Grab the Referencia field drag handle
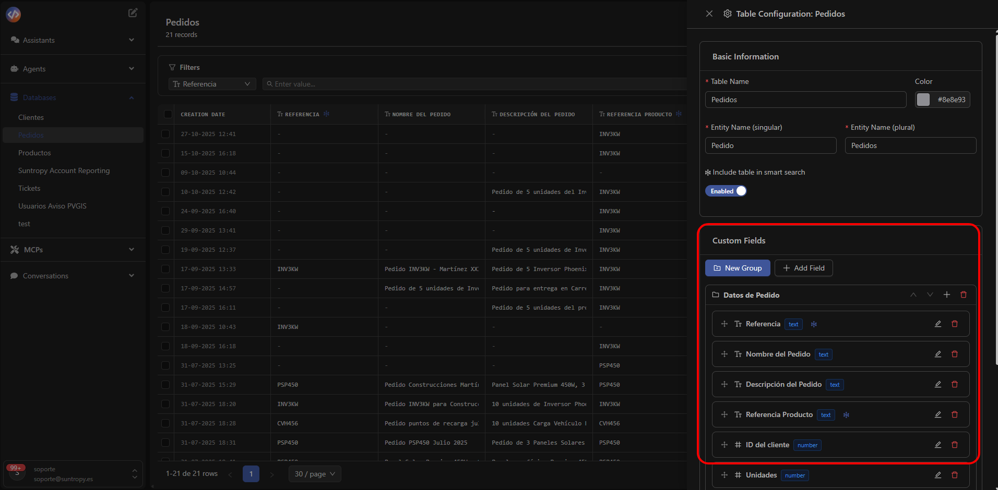Image resolution: width=998 pixels, height=490 pixels. point(724,324)
